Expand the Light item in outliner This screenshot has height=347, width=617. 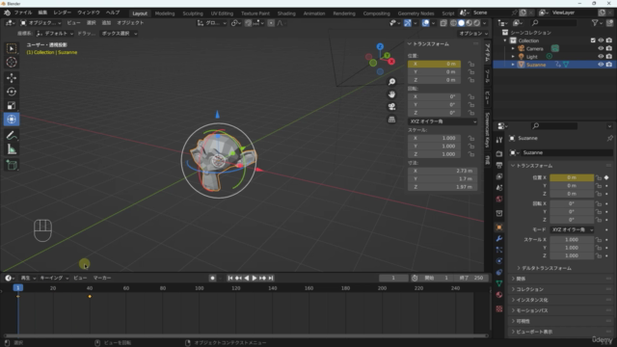coord(513,57)
